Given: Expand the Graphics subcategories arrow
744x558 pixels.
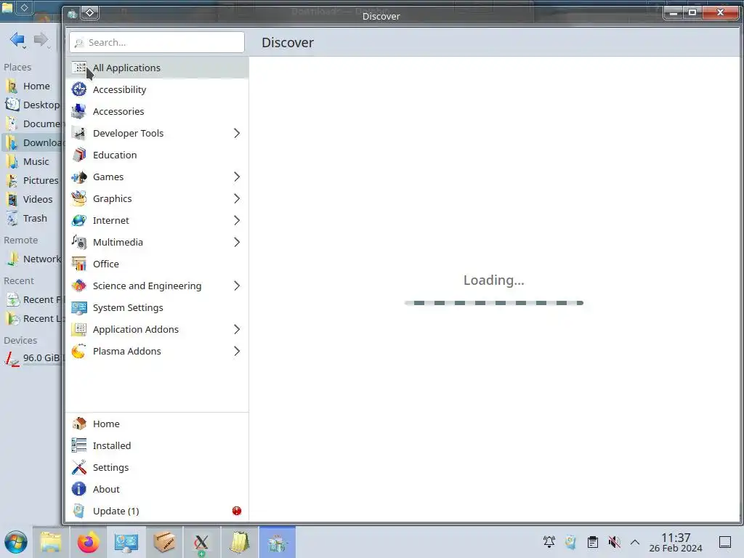Looking at the screenshot, I should coord(237,199).
